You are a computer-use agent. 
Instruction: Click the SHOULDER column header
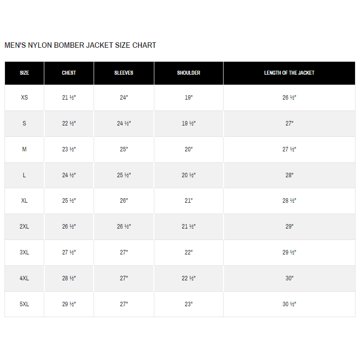click(x=189, y=73)
